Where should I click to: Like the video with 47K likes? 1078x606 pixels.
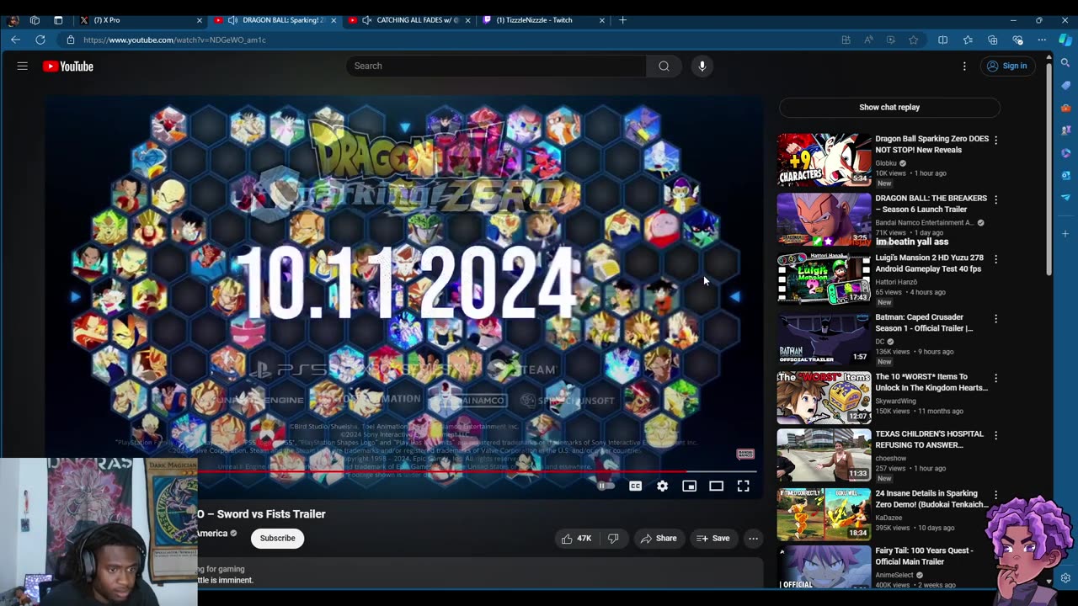576,538
